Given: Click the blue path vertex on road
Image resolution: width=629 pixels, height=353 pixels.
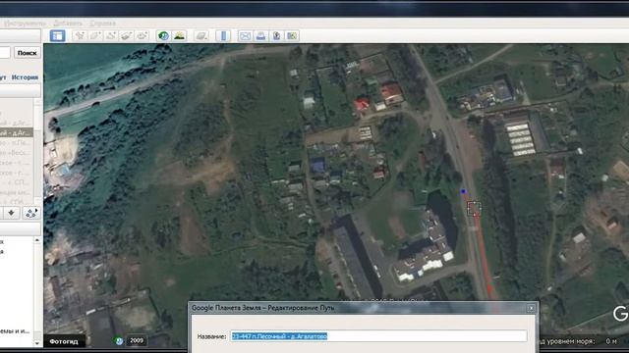Looking at the screenshot, I should pos(463,192).
